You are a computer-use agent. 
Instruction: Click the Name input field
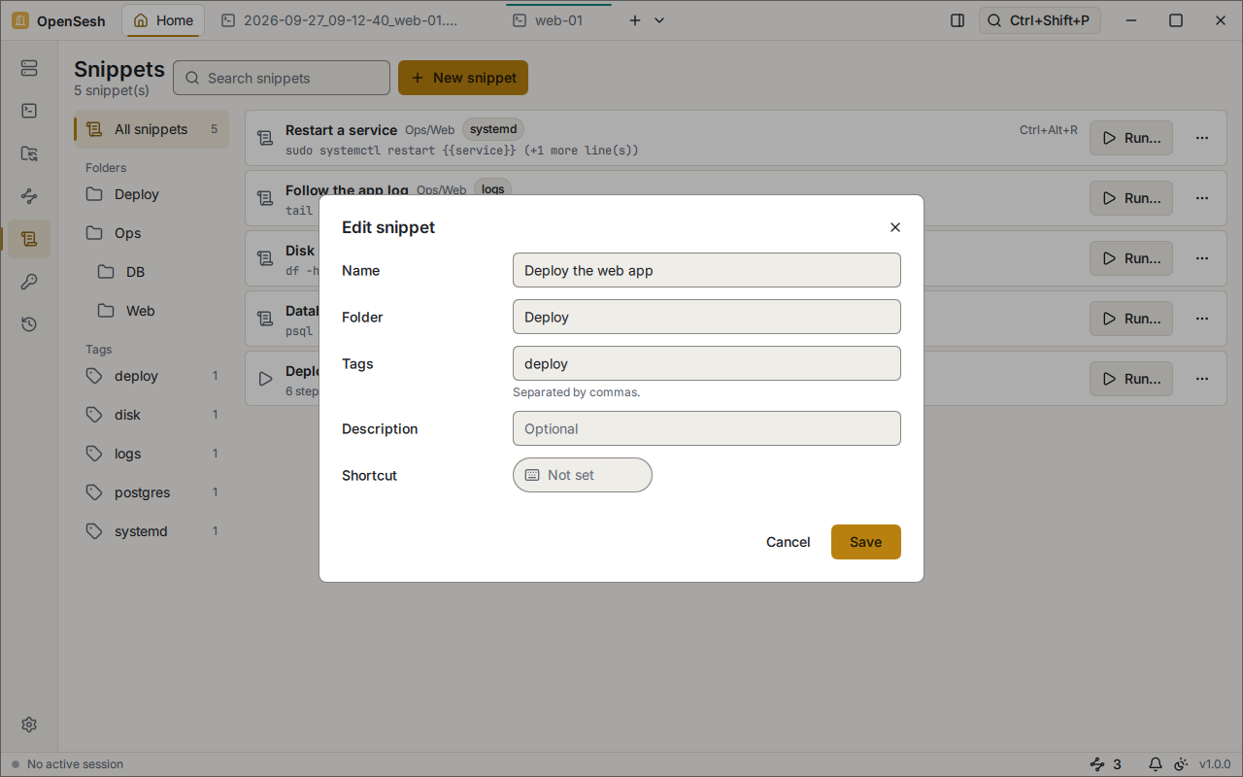(707, 270)
